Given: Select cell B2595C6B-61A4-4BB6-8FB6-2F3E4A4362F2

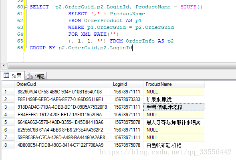Looking at the screenshot, I should [63, 130].
